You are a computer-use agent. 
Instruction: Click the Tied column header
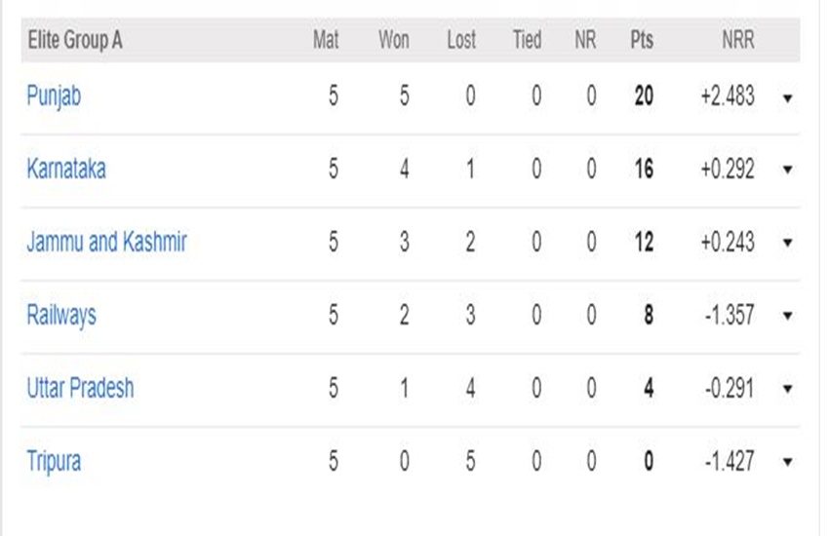(x=527, y=40)
